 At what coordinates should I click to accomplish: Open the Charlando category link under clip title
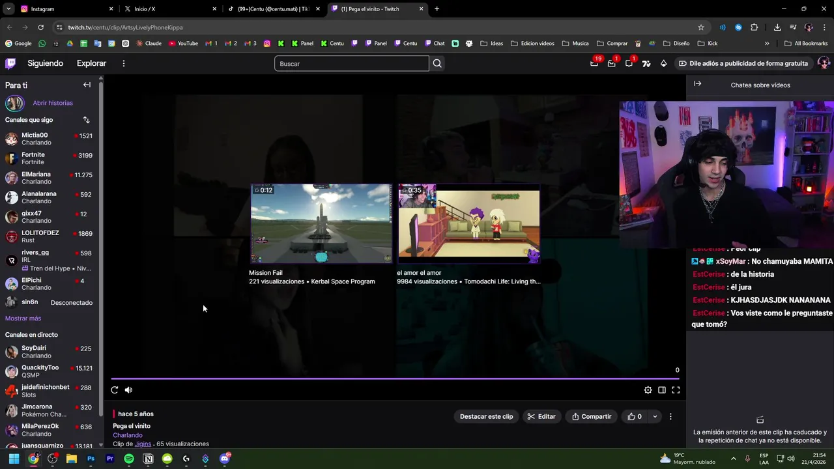click(127, 435)
